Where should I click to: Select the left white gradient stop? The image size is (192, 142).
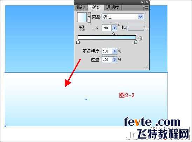[78, 42]
